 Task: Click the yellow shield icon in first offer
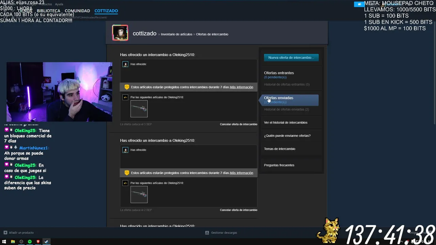point(127,87)
